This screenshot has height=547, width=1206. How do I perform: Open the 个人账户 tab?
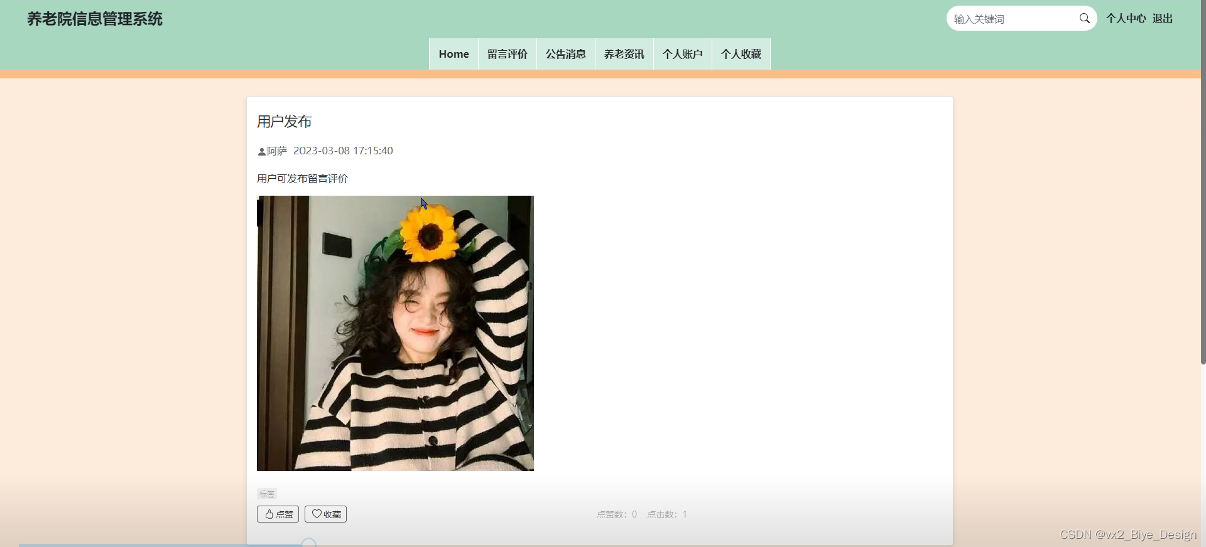(x=683, y=54)
